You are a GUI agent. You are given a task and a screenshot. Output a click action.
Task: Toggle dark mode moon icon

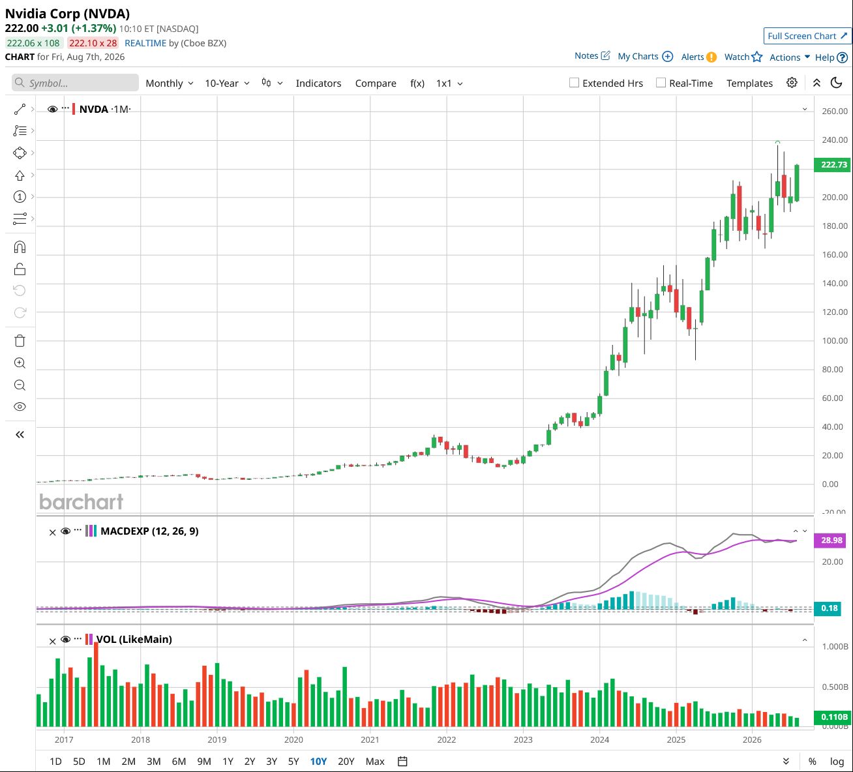tap(837, 83)
